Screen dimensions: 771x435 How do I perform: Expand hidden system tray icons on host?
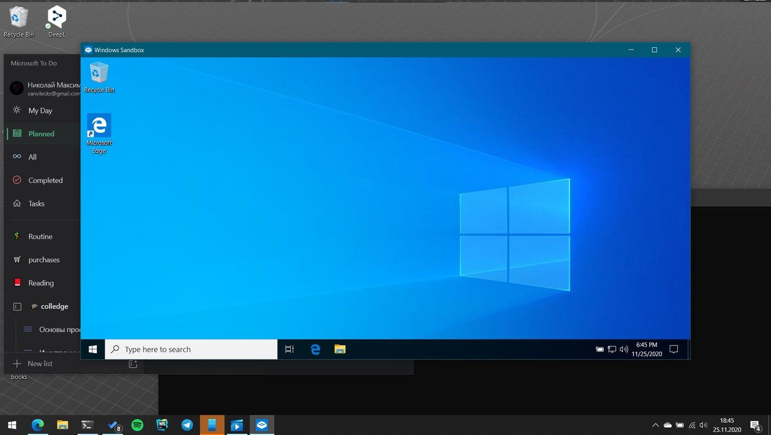pyautogui.click(x=655, y=425)
